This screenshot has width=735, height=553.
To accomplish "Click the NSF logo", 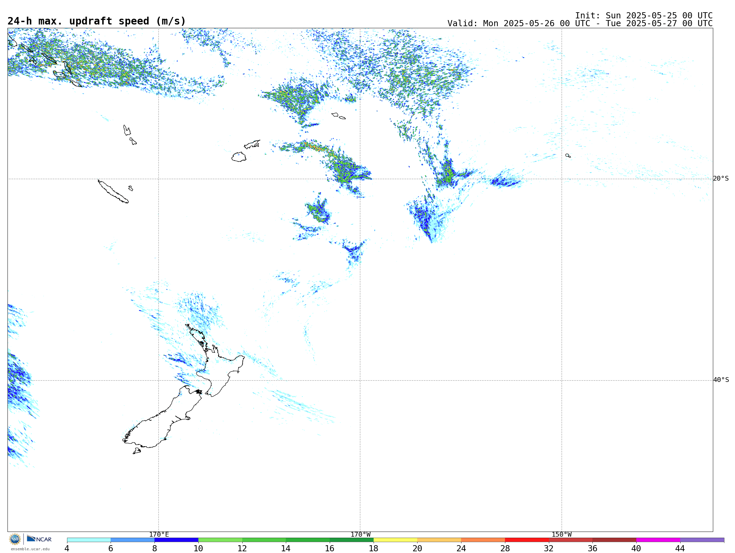I will (15, 539).
